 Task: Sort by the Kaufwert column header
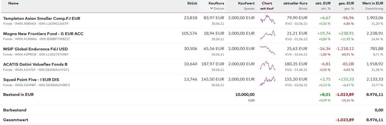[x=246, y=3]
